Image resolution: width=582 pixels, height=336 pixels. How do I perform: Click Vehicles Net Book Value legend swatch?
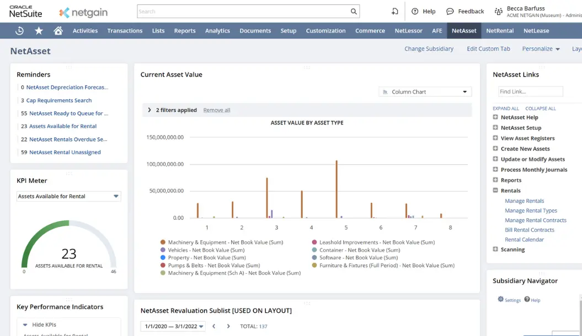[163, 250]
